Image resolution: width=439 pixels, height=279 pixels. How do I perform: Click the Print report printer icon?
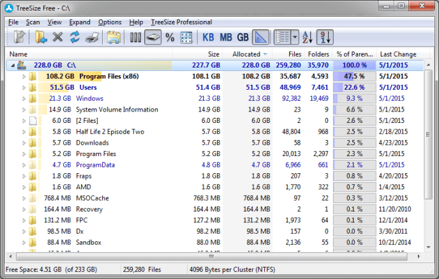92,38
